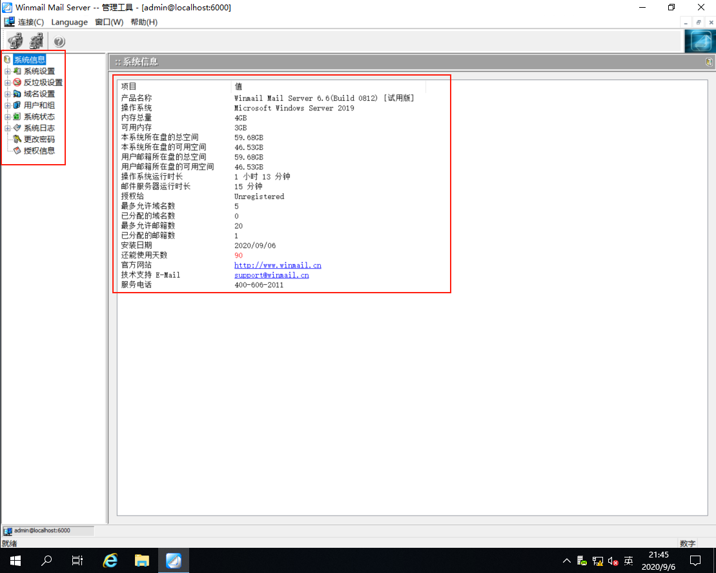Open Task View on the taskbar
The width and height of the screenshot is (716, 573).
77,560
